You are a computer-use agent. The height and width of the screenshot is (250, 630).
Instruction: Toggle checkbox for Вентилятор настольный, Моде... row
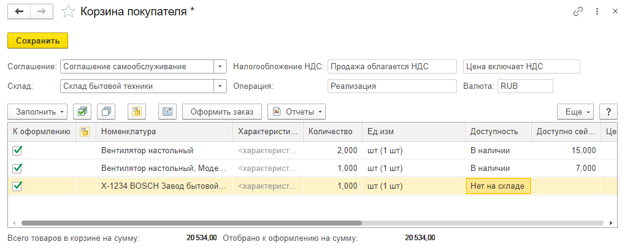[x=17, y=168]
